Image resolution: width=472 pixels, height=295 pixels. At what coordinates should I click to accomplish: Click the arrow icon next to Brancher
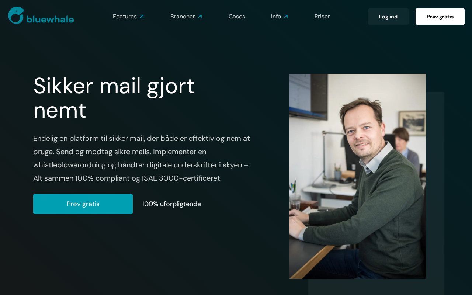tap(200, 17)
